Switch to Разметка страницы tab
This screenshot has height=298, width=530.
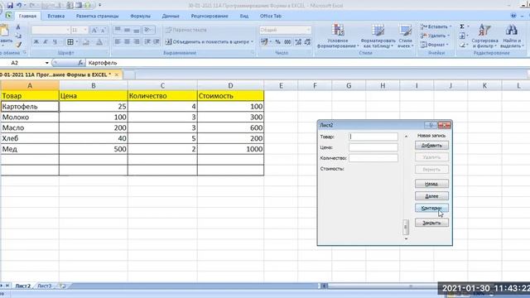pyautogui.click(x=98, y=16)
